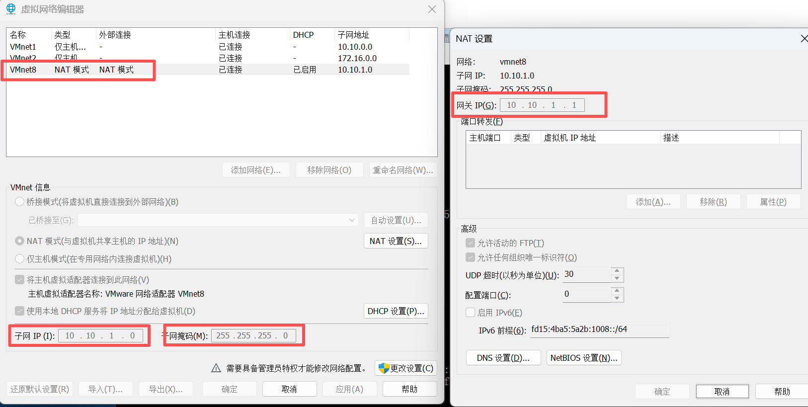
Task: Click 添加网络(E) button
Action: point(256,170)
